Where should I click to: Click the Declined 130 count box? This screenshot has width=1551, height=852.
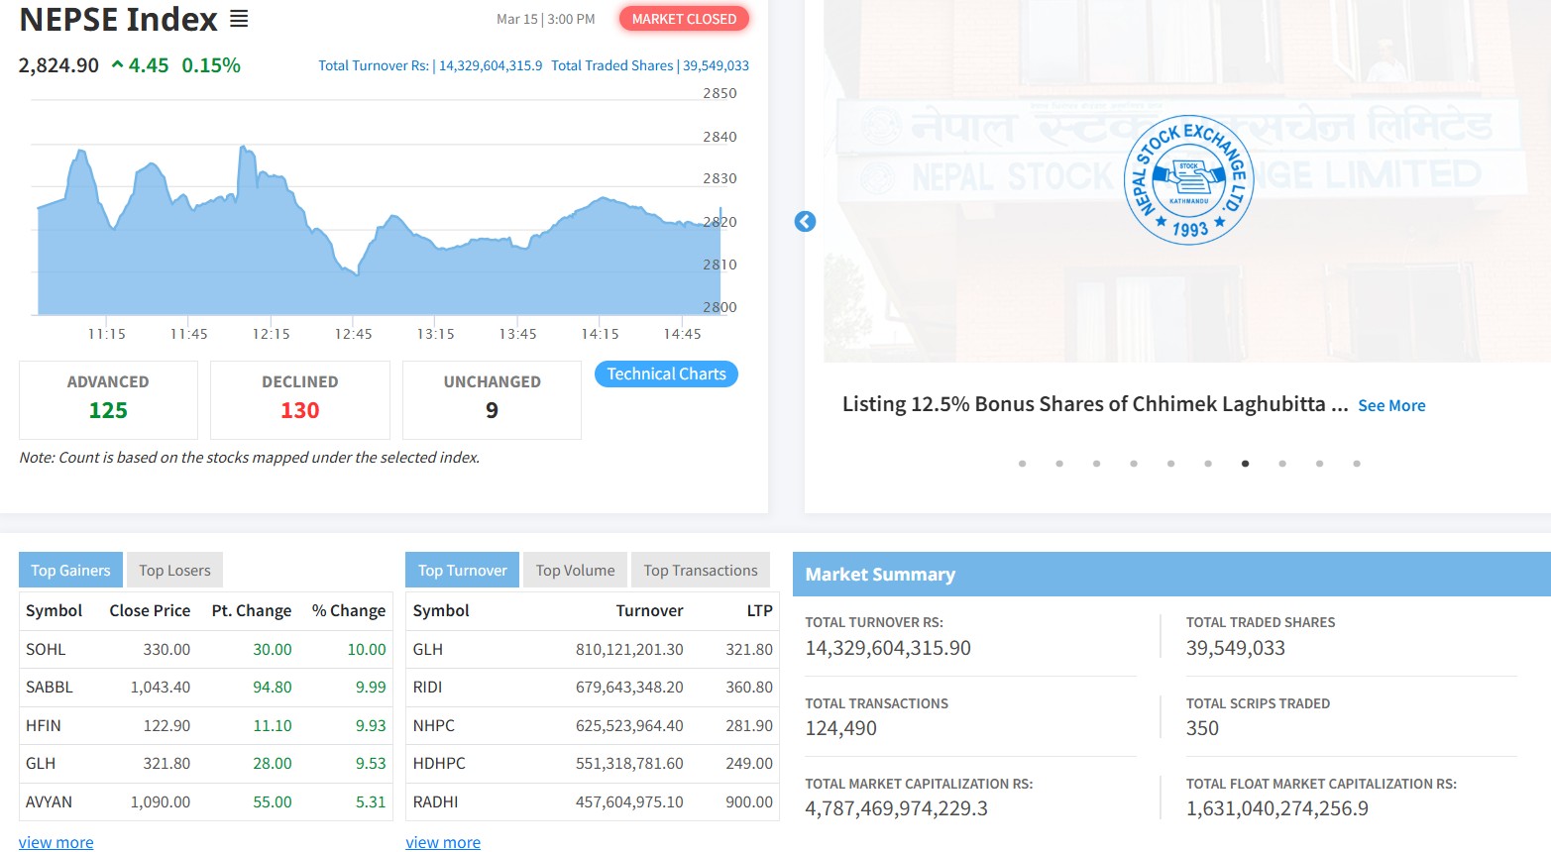point(299,399)
